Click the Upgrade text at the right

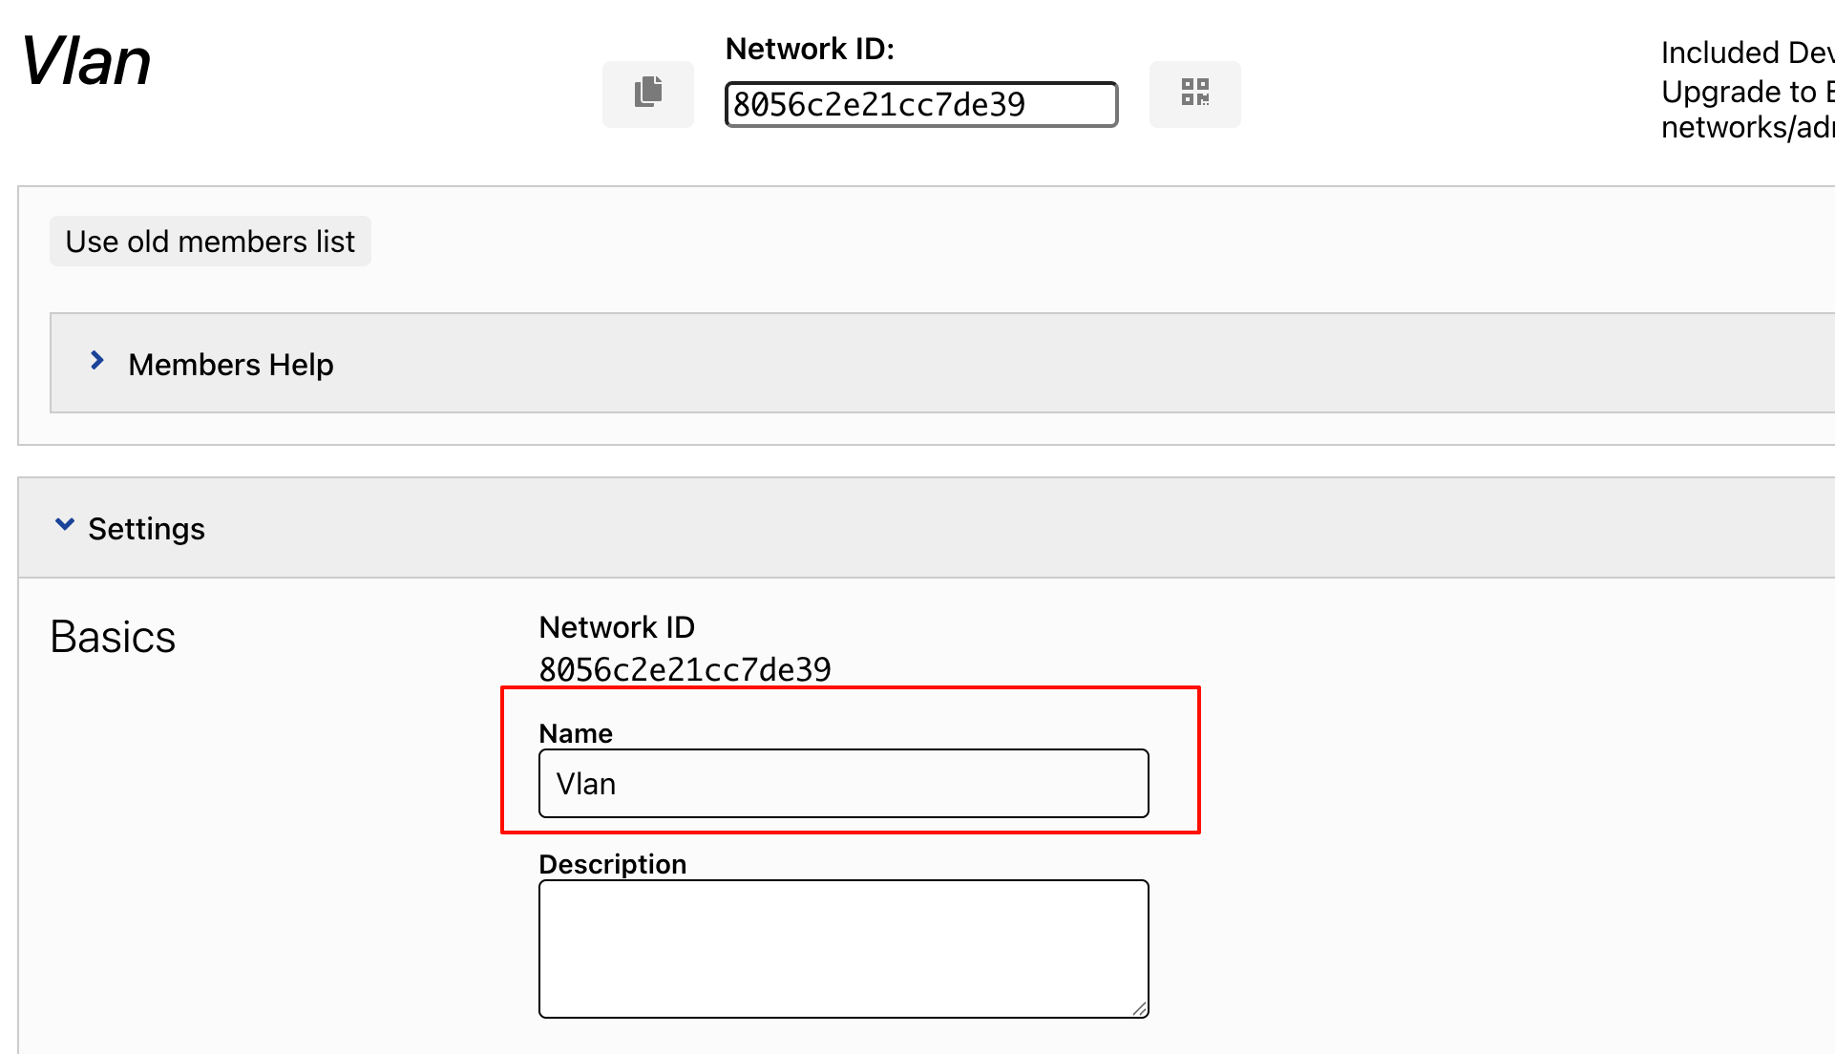click(x=1746, y=92)
